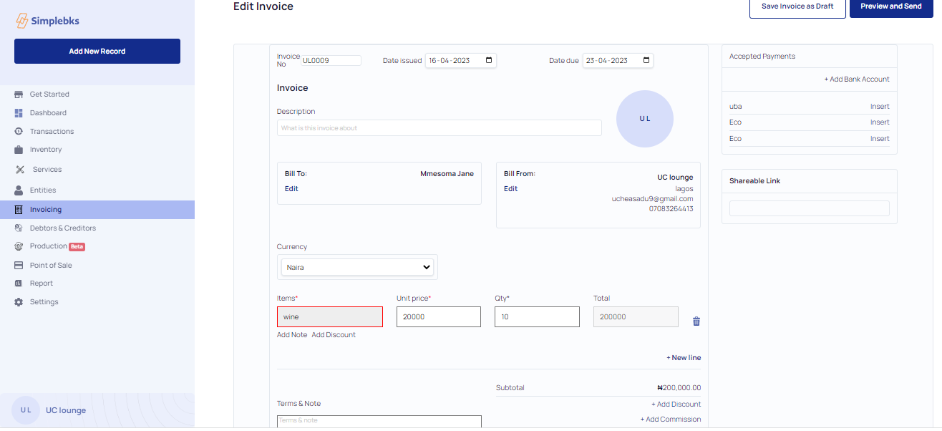Image resolution: width=942 pixels, height=431 pixels.
Task: Click the Report chart icon
Action: (x=19, y=284)
